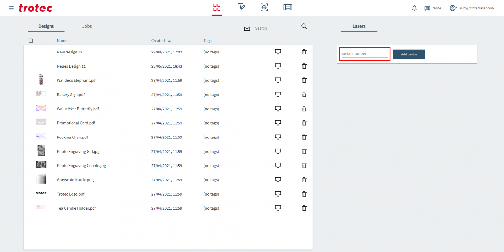
Task: Toggle the select-all designs checkbox
Action: pyautogui.click(x=31, y=41)
